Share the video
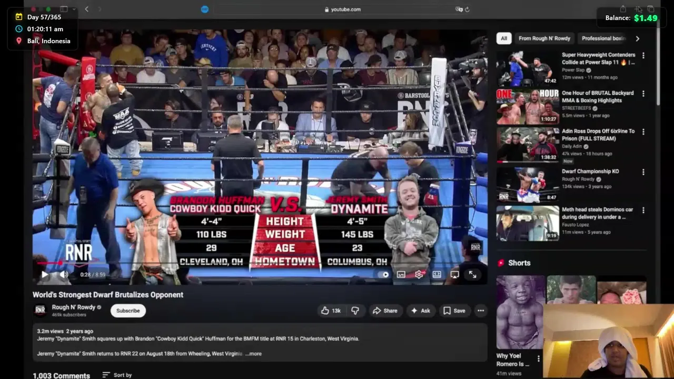 pos(385,311)
